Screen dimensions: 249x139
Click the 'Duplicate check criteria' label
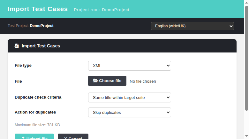[x=38, y=97]
